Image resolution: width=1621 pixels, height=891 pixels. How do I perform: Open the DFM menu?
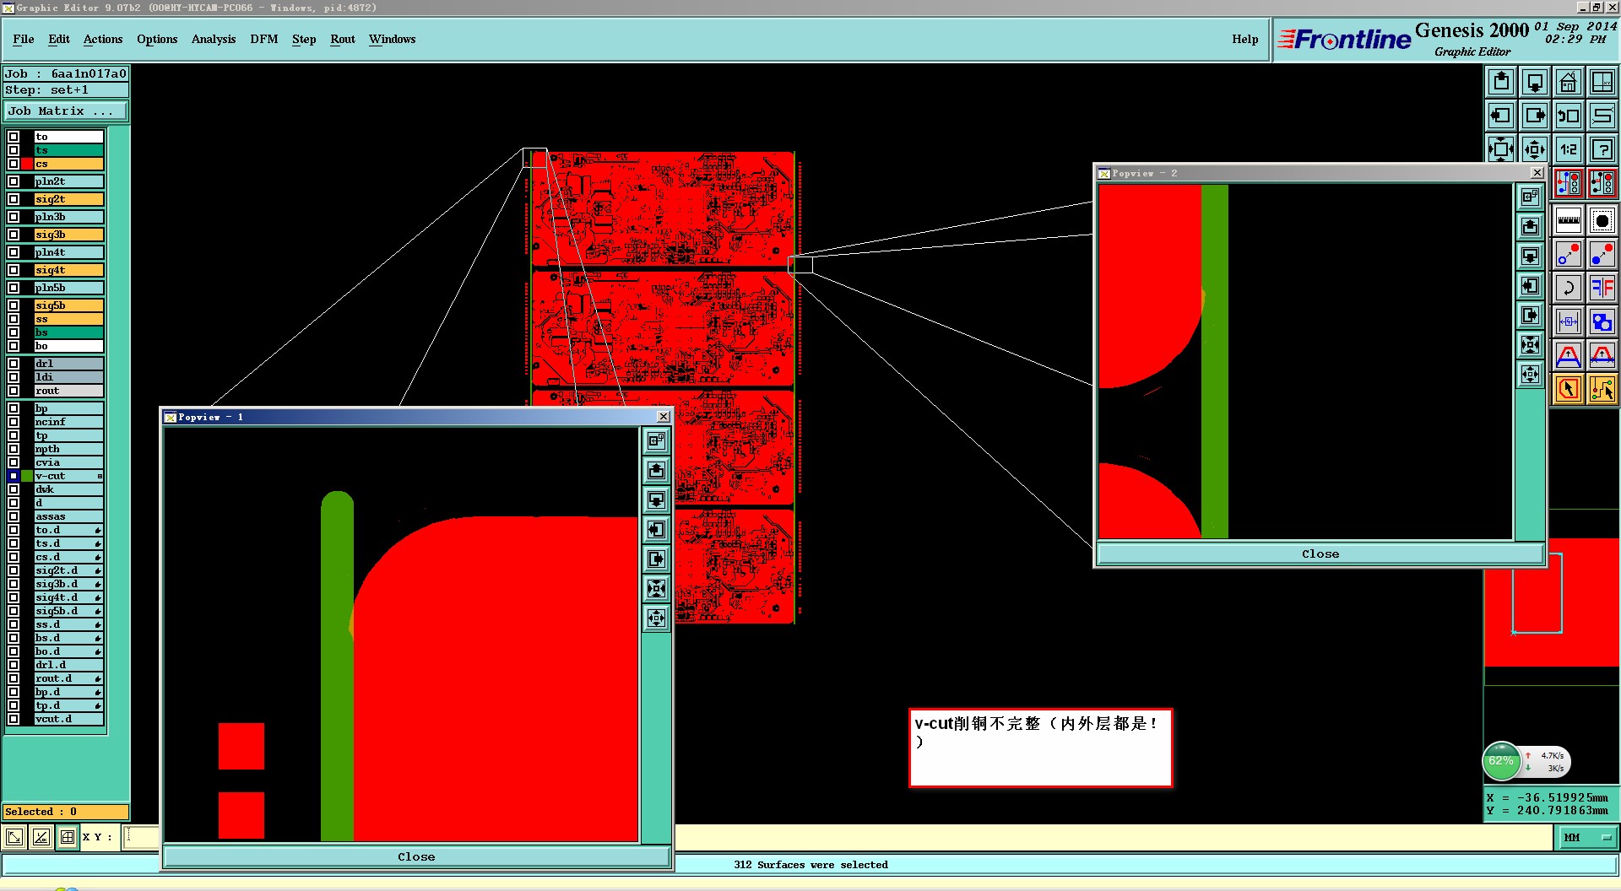click(x=264, y=39)
